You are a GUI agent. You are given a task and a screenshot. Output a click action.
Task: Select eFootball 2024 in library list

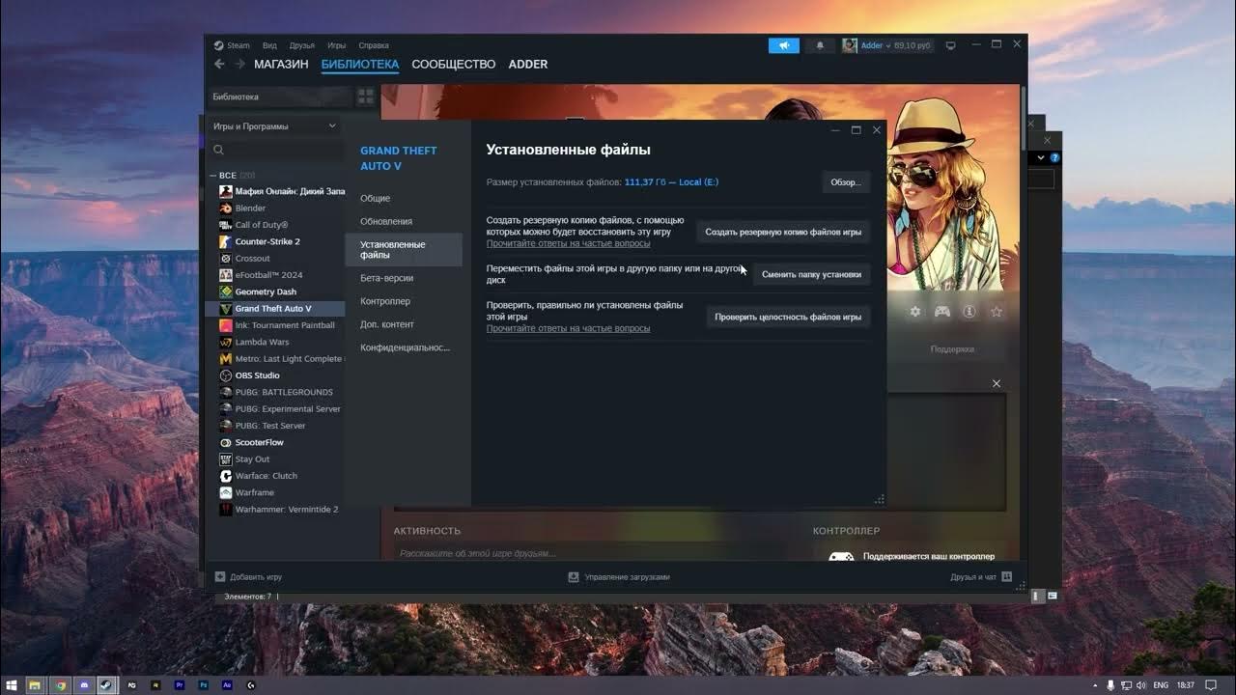tap(262, 275)
